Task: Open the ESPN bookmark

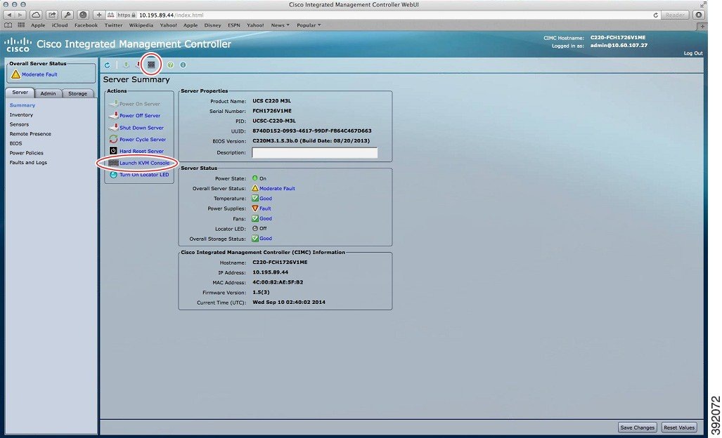Action: tap(234, 25)
